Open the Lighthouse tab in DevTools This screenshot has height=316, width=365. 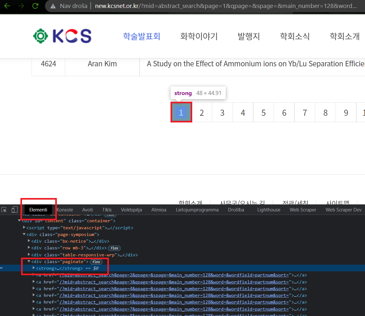[x=269, y=210]
